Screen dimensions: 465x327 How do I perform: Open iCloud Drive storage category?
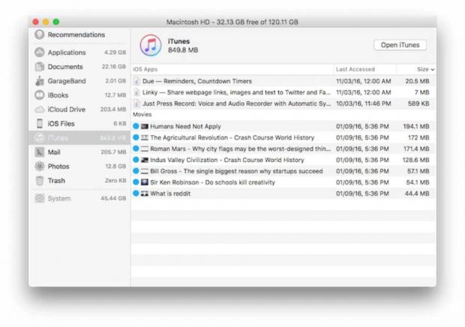point(66,109)
